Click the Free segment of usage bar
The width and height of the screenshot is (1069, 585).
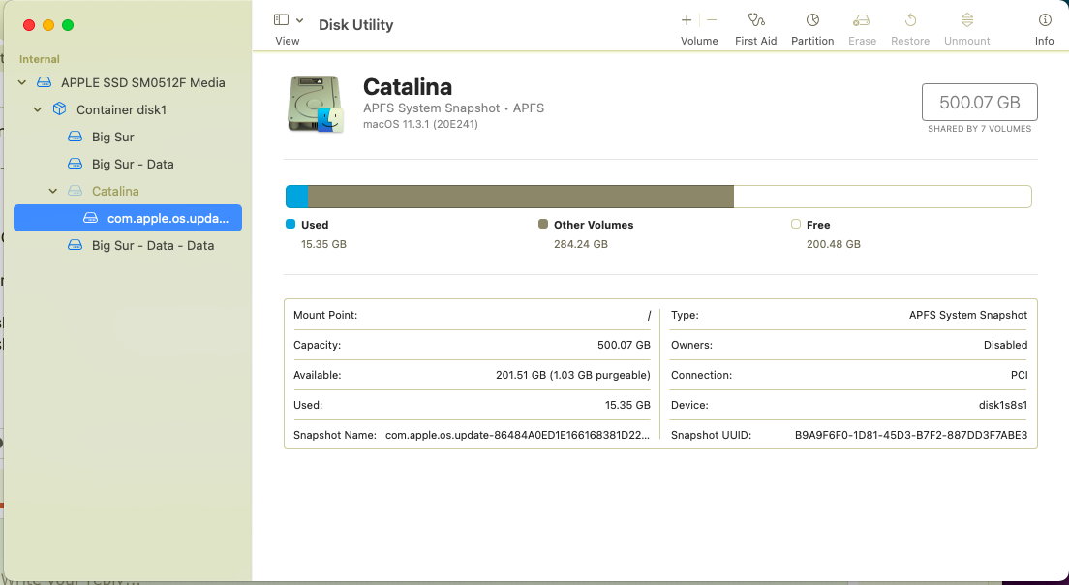882,197
